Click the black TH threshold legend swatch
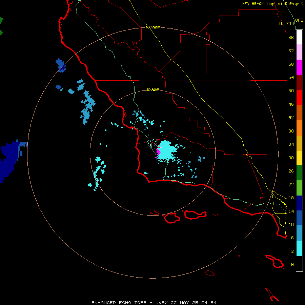Screen dimensions: 305x305 click(299, 264)
